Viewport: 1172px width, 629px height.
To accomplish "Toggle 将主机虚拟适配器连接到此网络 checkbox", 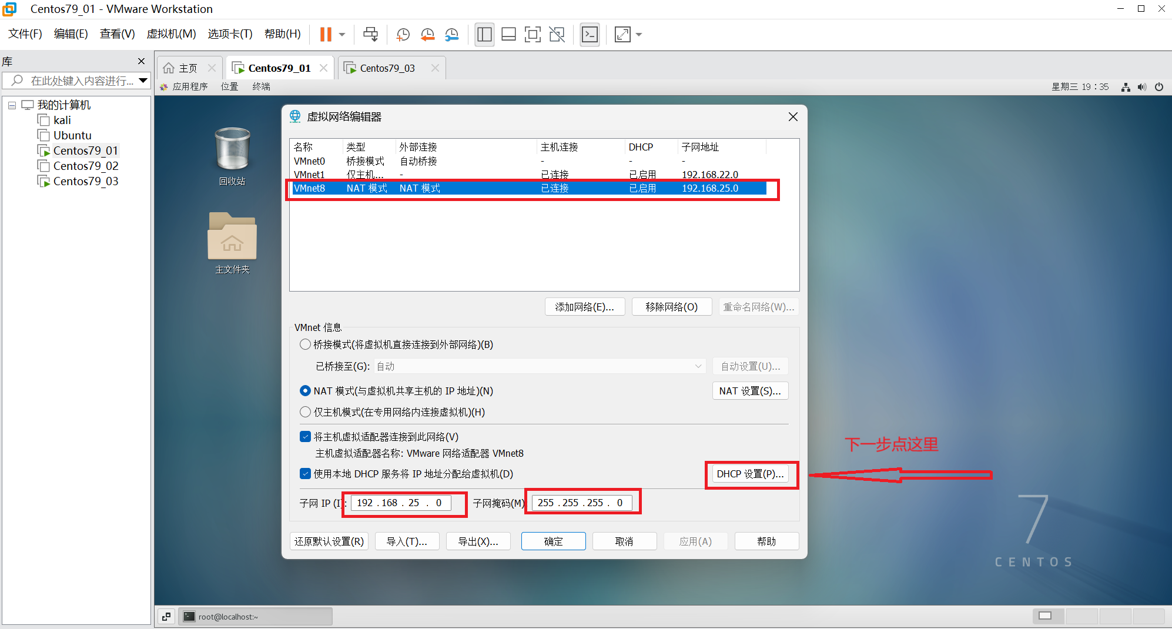I will pos(305,437).
